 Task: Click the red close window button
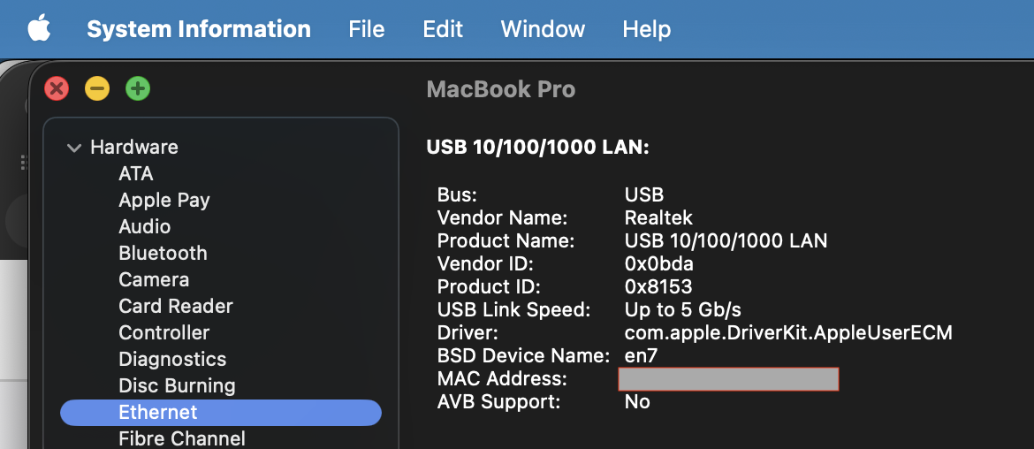click(57, 88)
